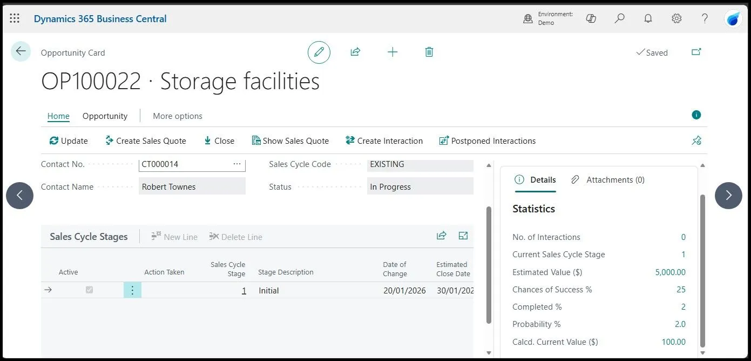751x361 pixels.
Task: Switch to the Home tab
Action: pyautogui.click(x=58, y=116)
